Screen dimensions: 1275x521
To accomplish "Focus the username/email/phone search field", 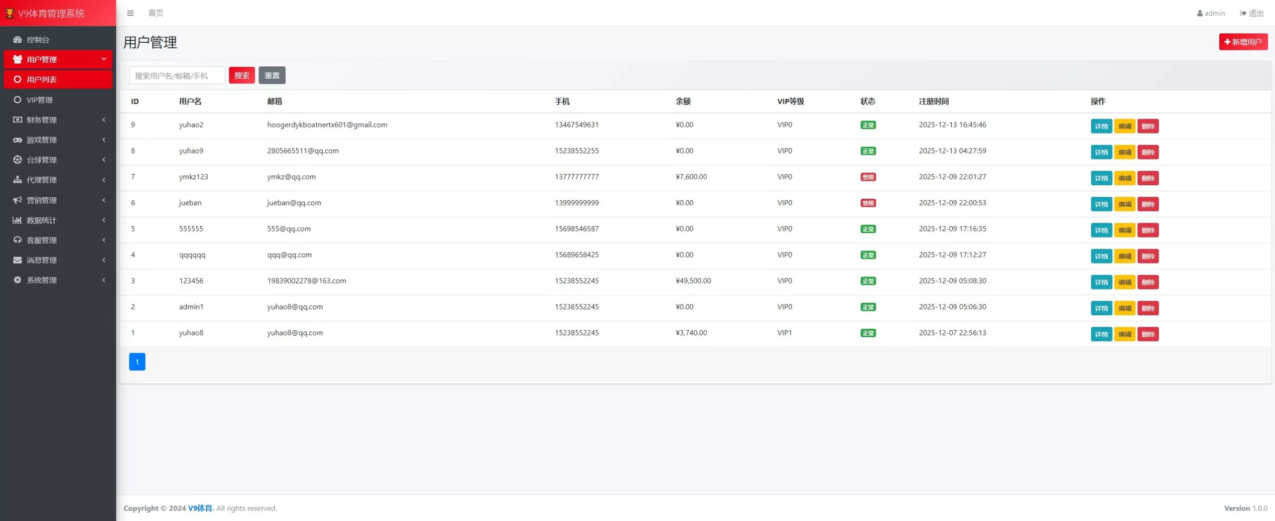I will (177, 76).
